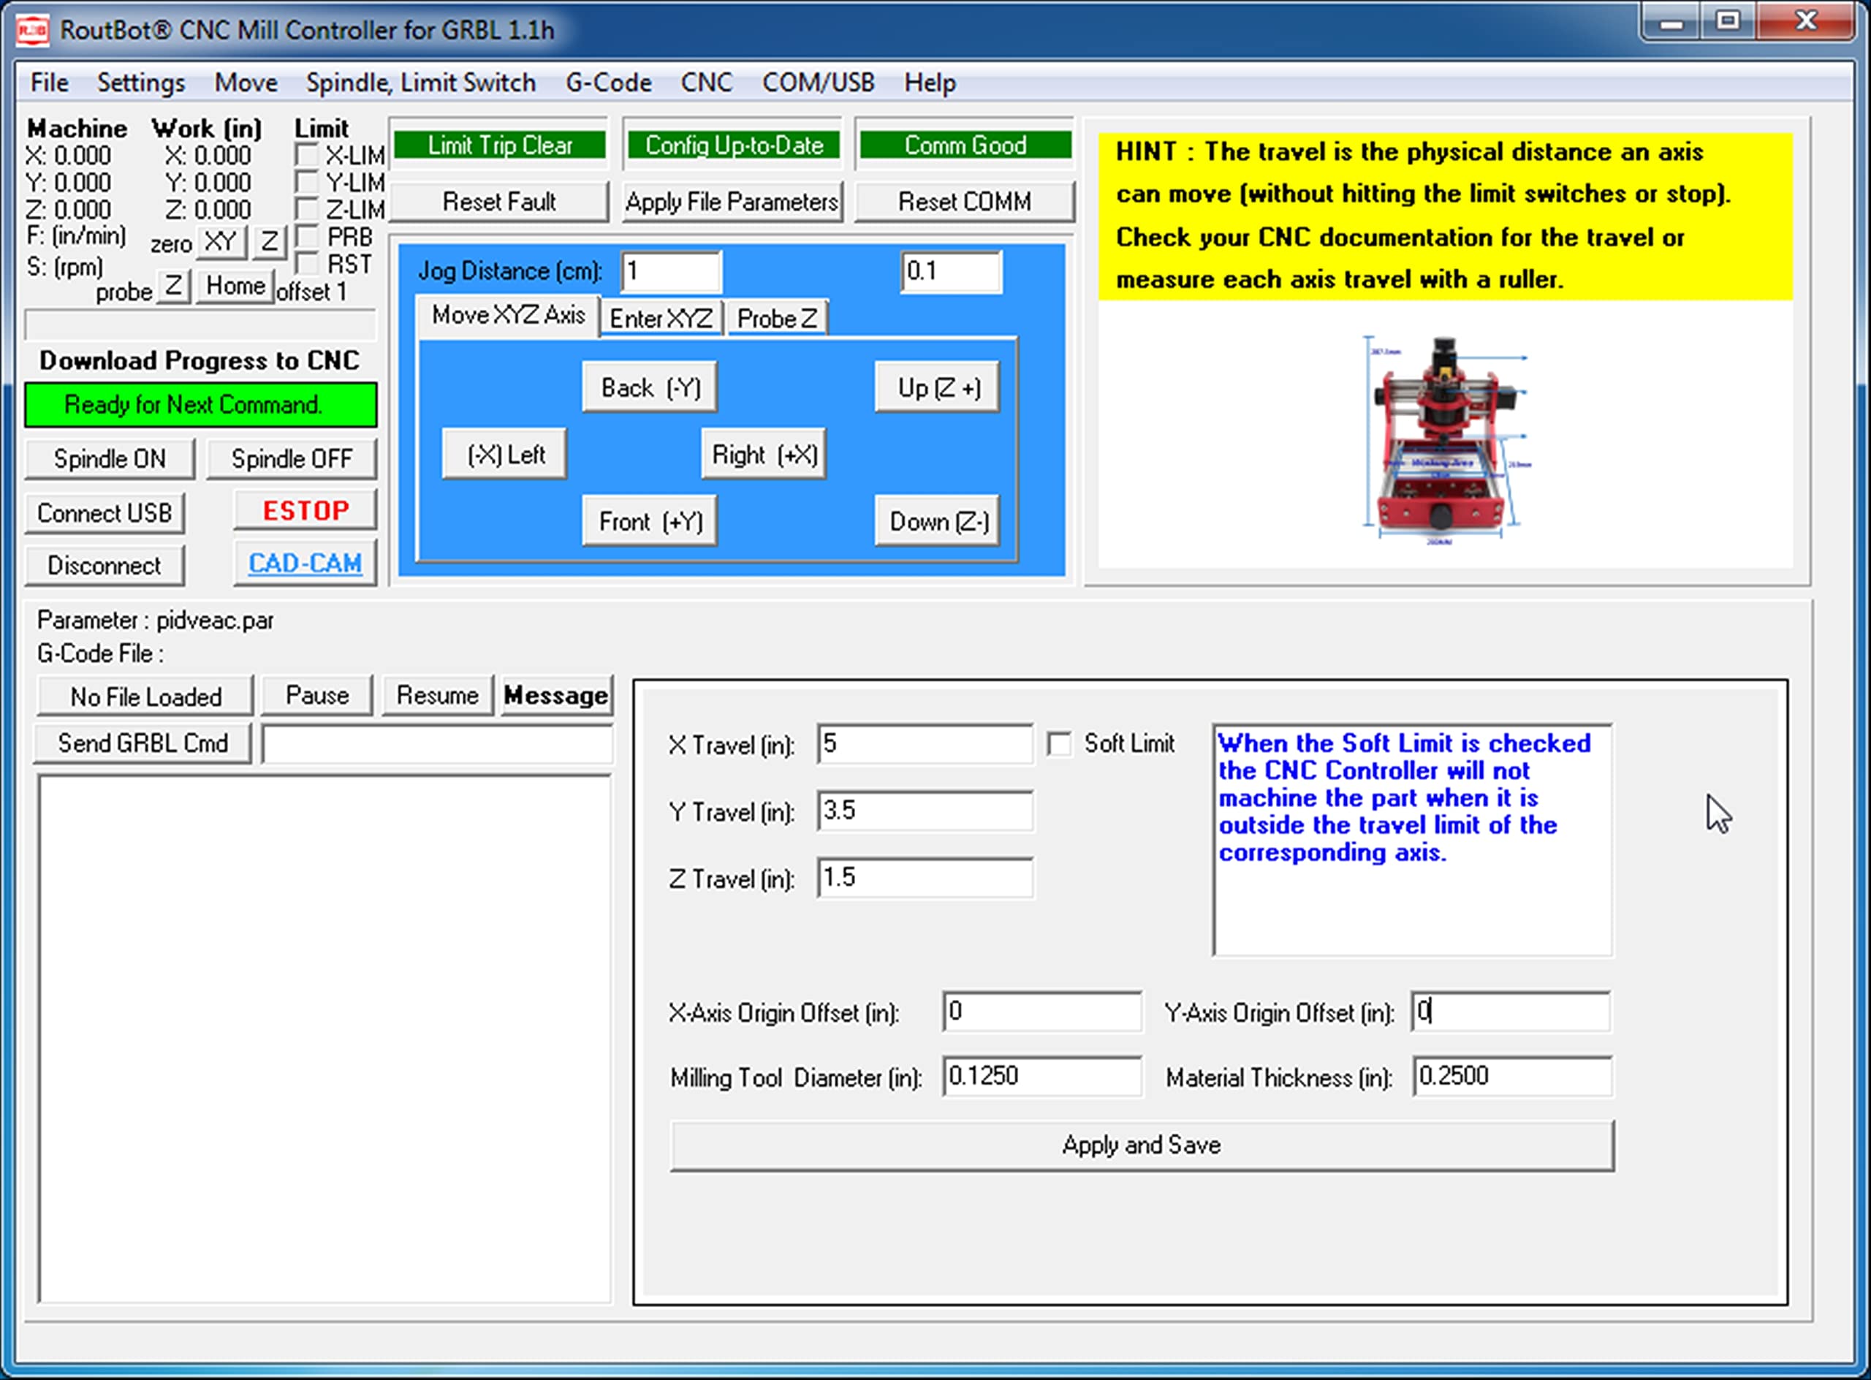Resume the G-Code download
The image size is (1871, 1380).
pos(438,696)
